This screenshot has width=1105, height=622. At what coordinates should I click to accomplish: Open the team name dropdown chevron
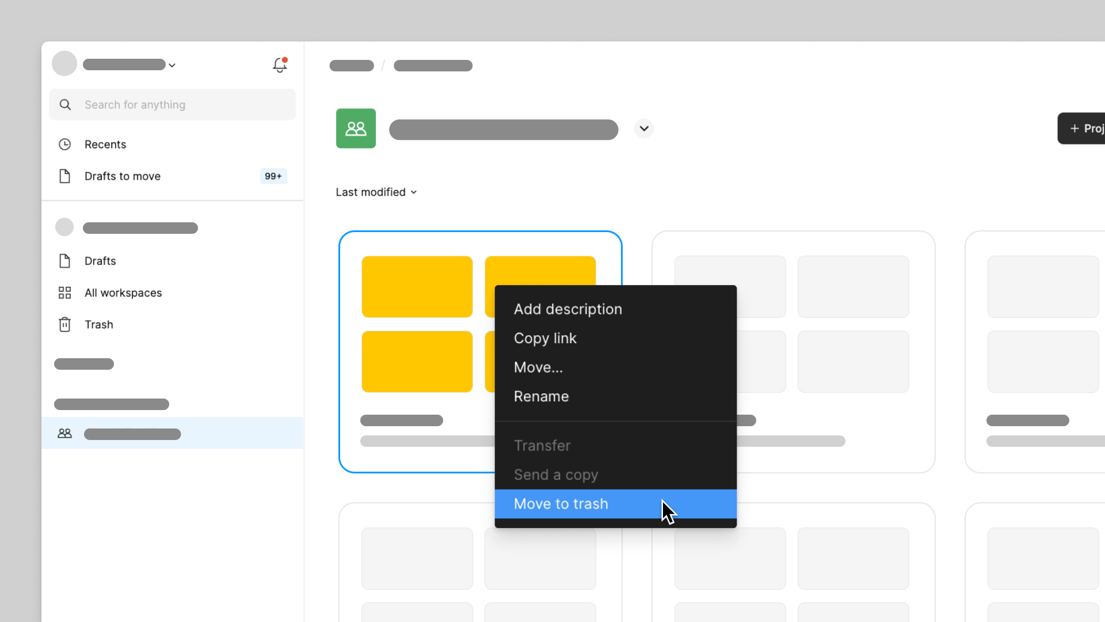tap(643, 128)
